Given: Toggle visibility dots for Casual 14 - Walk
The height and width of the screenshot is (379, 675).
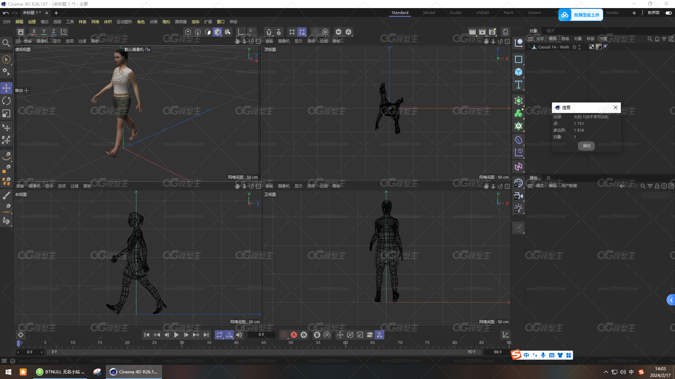Looking at the screenshot, I should click(579, 47).
